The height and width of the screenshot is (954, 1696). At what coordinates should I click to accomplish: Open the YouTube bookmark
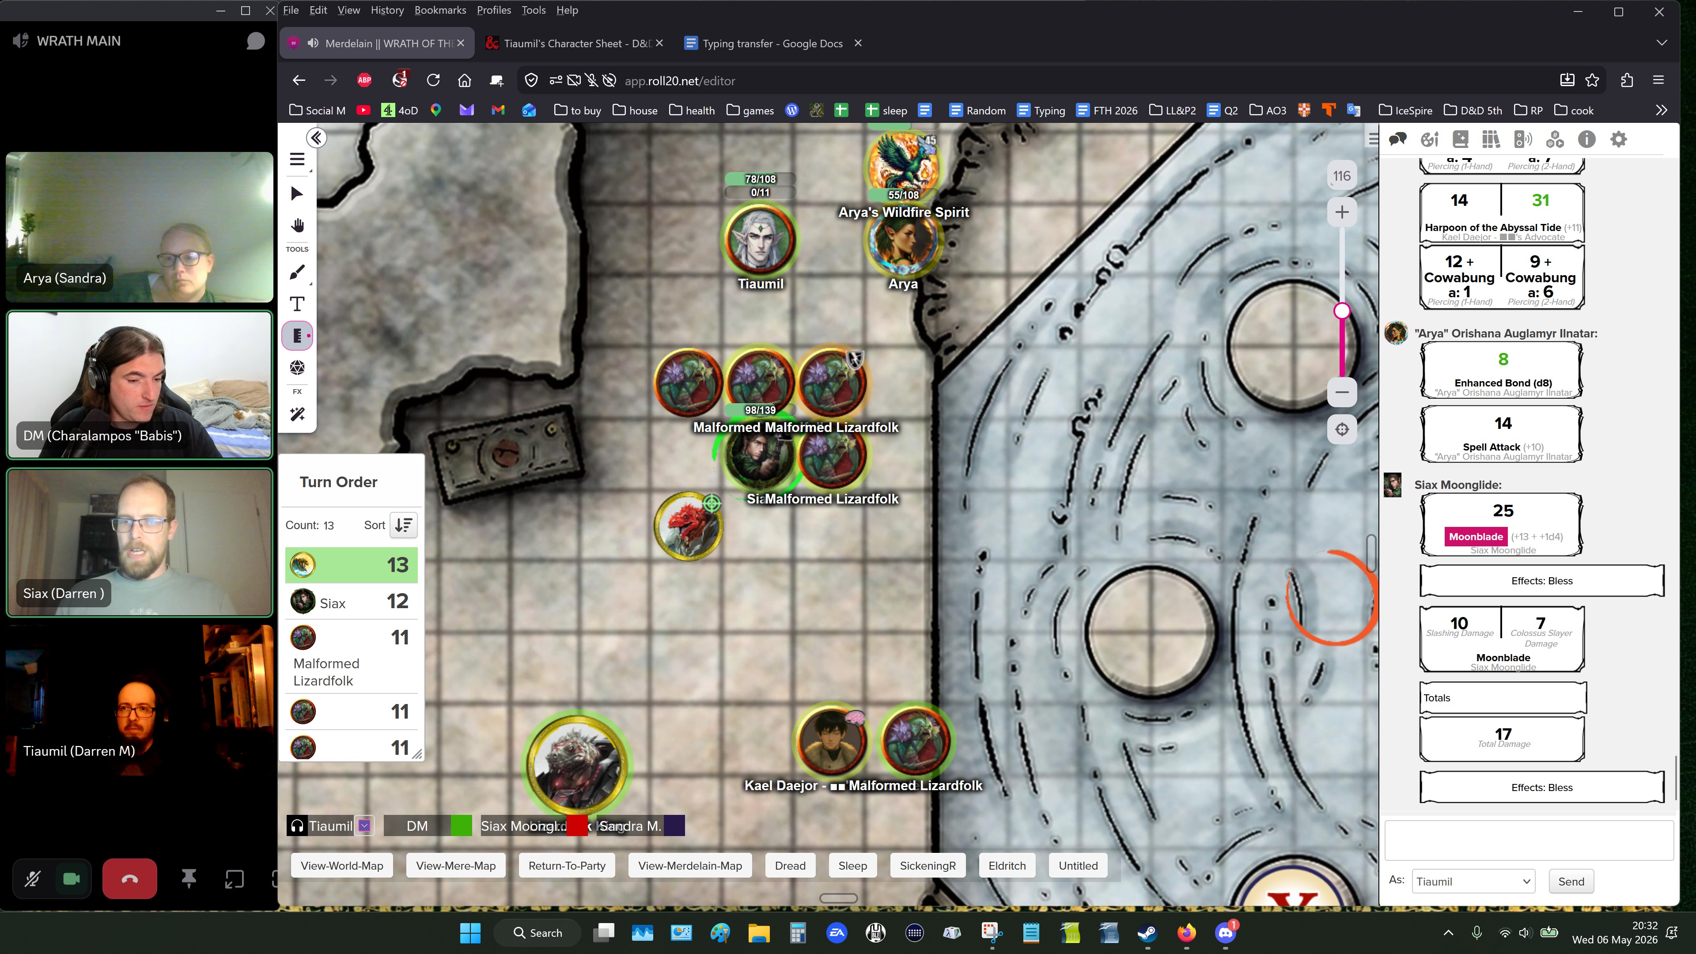tap(363, 110)
